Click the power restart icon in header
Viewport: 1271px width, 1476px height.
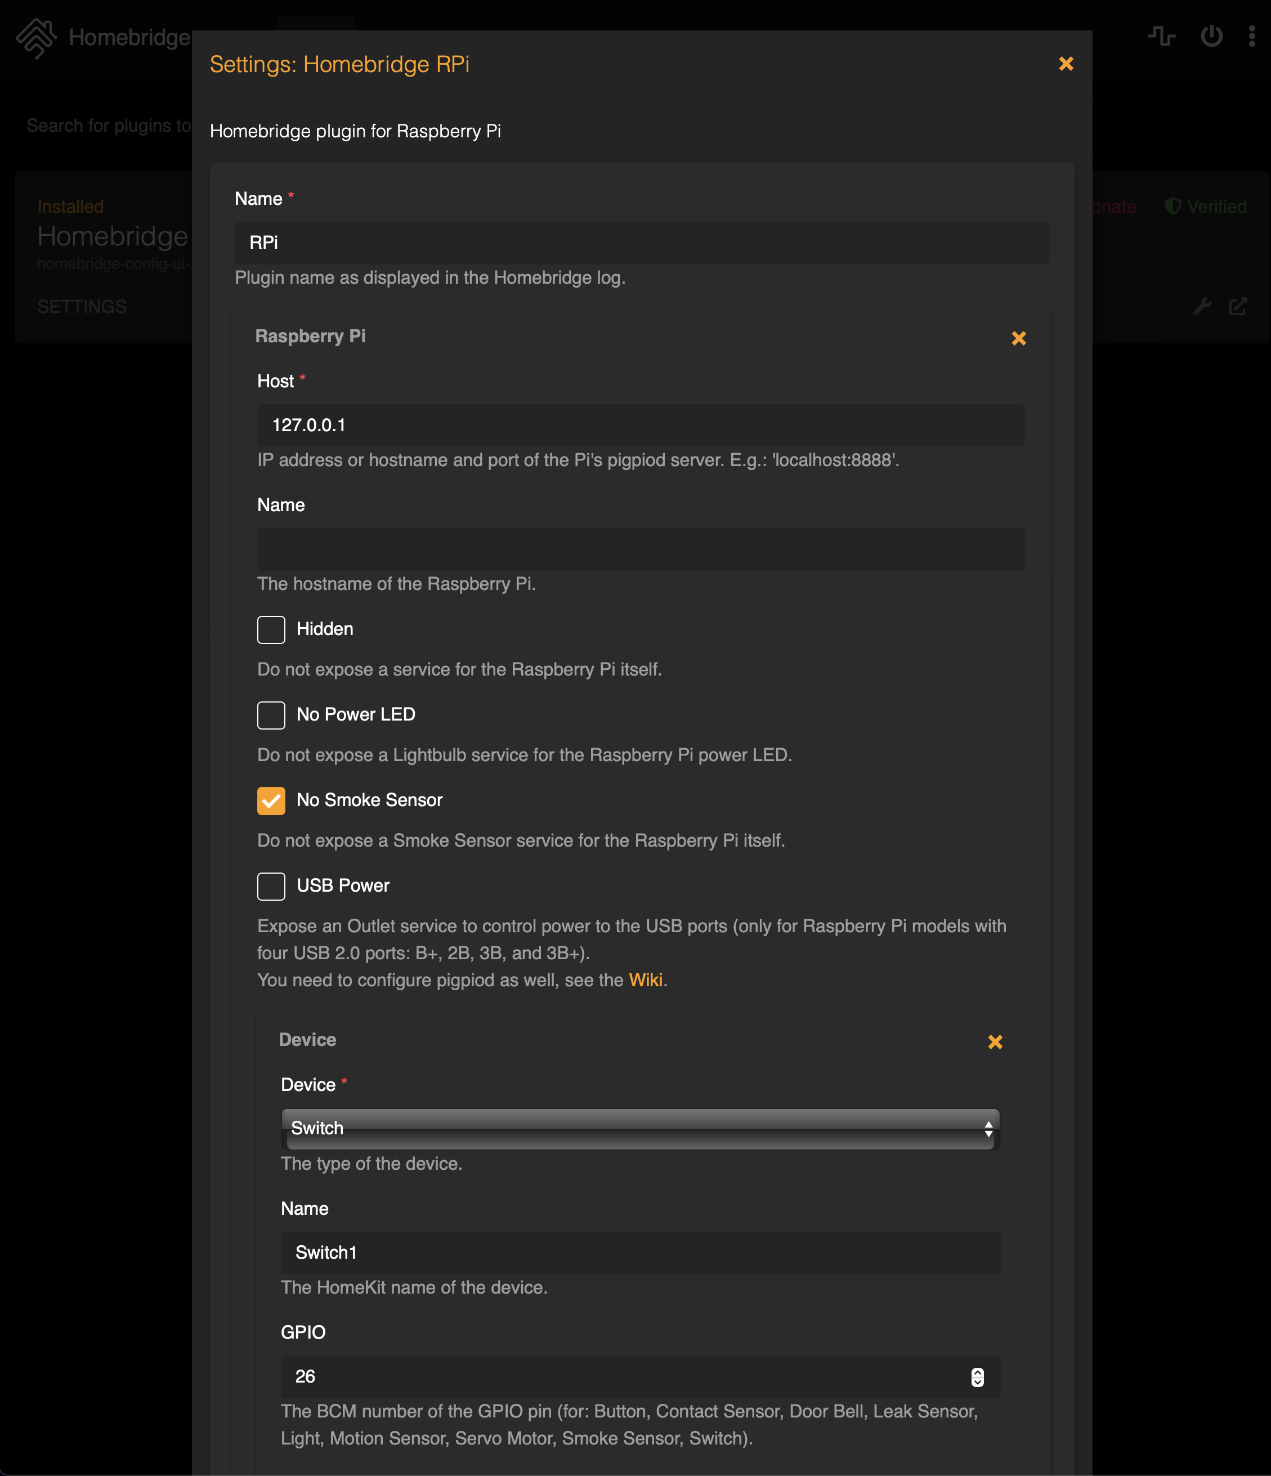tap(1211, 35)
